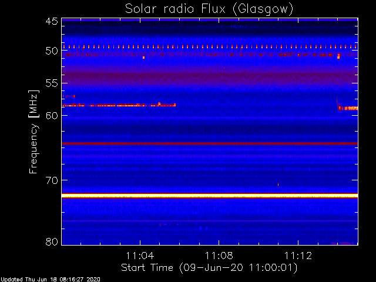
Task: Select the 55 MHz frequency axis label
Action: 52,83
